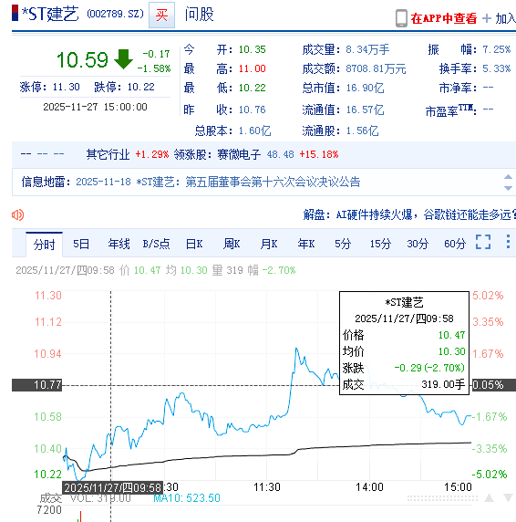Click the 总市值 value 16.90亿
The height and width of the screenshot is (522, 516).
(x=365, y=88)
